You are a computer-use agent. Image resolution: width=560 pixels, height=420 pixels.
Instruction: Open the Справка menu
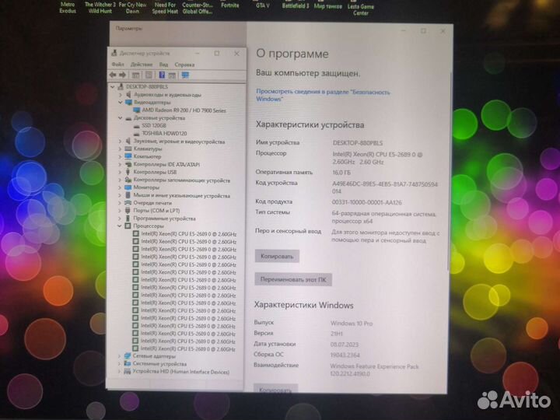click(184, 65)
